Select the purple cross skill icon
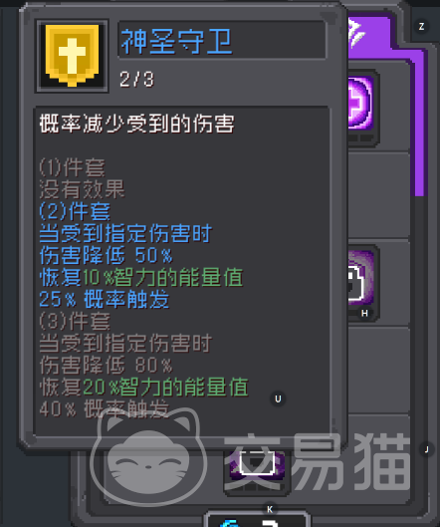Screen dimensions: 440x527 pos(361,104)
